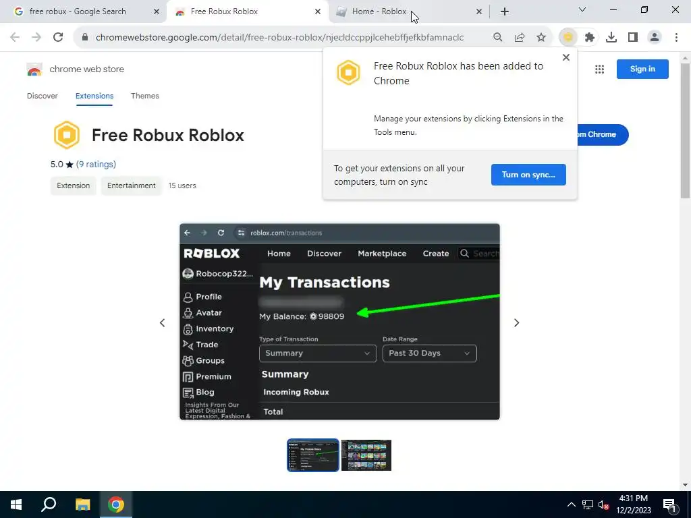691x518 pixels.
Task: Click the address bar URL
Action: (x=279, y=38)
